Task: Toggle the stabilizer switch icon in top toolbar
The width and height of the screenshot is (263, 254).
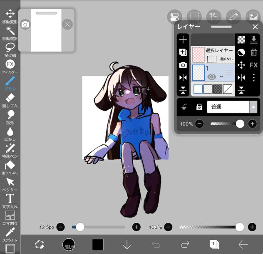Action: coord(175,17)
